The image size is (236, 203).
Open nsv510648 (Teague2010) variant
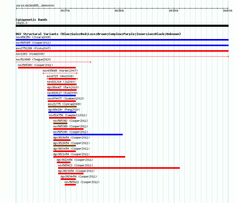(x=33, y=59)
